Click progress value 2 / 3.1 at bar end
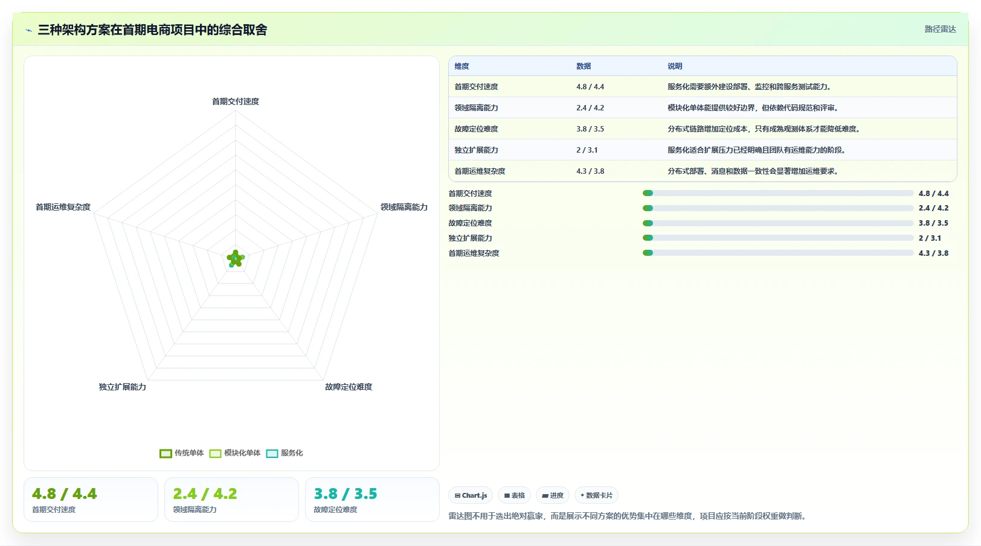 pos(930,238)
